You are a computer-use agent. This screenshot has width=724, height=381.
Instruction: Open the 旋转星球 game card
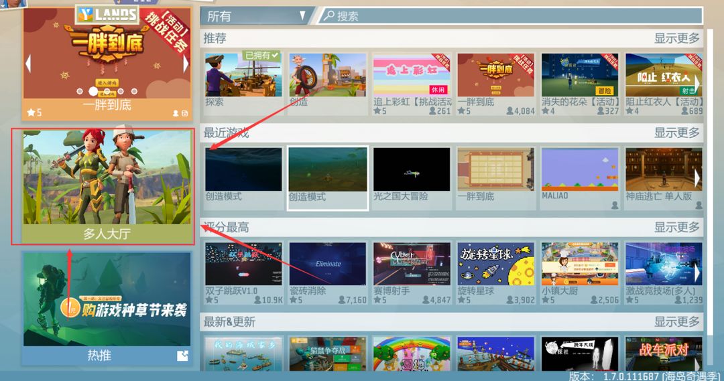(x=495, y=273)
